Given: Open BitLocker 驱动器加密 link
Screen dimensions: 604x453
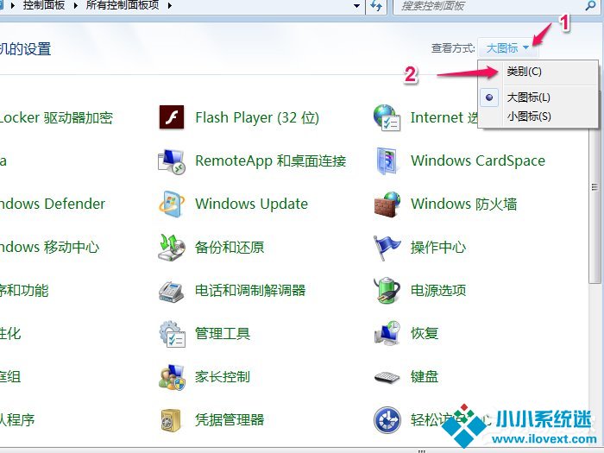Looking at the screenshot, I should pyautogui.click(x=56, y=117).
